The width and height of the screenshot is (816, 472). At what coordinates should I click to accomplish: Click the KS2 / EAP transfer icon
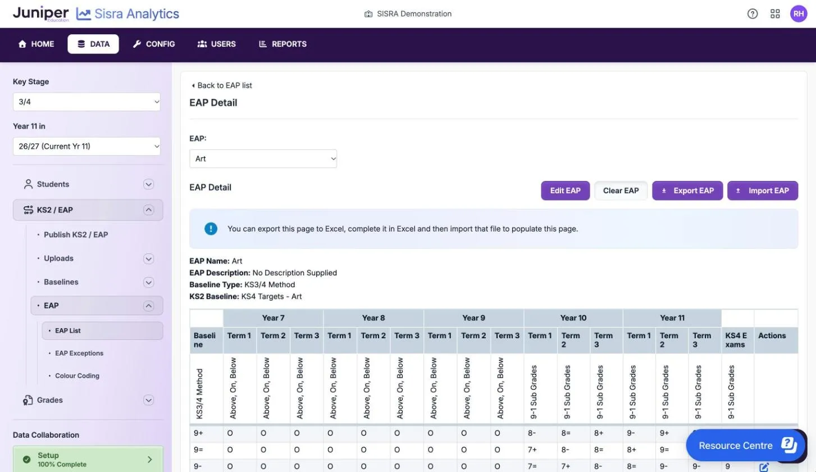28,210
